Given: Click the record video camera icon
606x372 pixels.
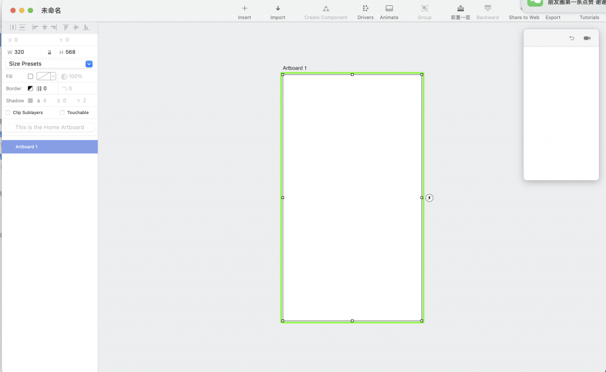Looking at the screenshot, I should click(x=587, y=38).
